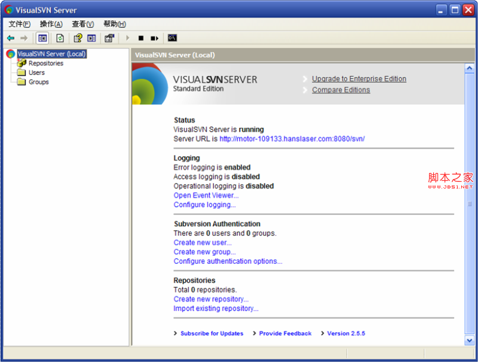Click the Groups folder icon
This screenshot has height=362, width=478.
22,82
